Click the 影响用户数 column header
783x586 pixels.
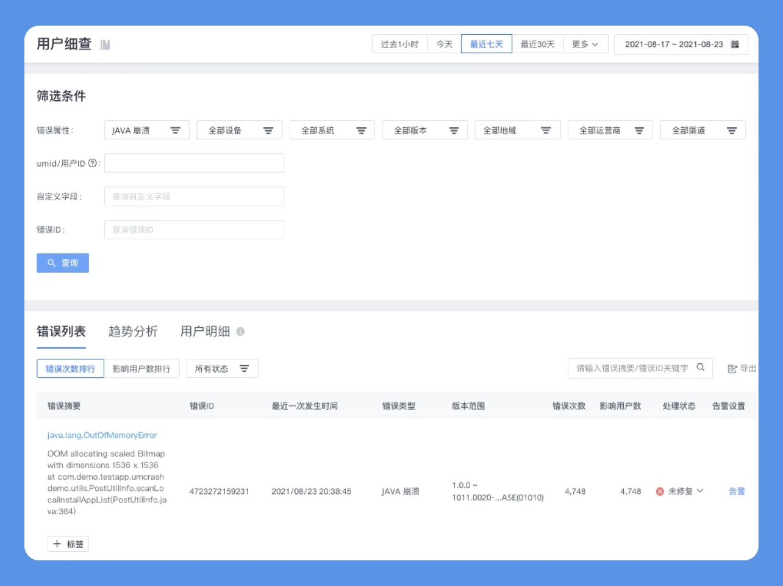click(x=620, y=406)
